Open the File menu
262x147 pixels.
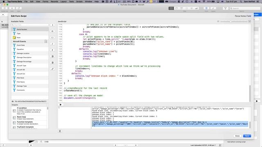point(26,2)
